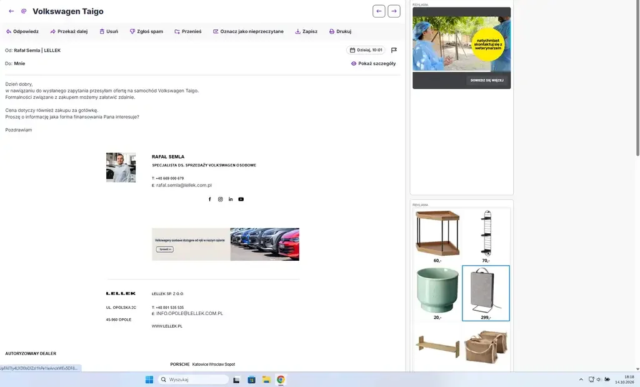The width and height of the screenshot is (640, 387).
Task: Open the Windows Start menu
Action: pos(149,379)
